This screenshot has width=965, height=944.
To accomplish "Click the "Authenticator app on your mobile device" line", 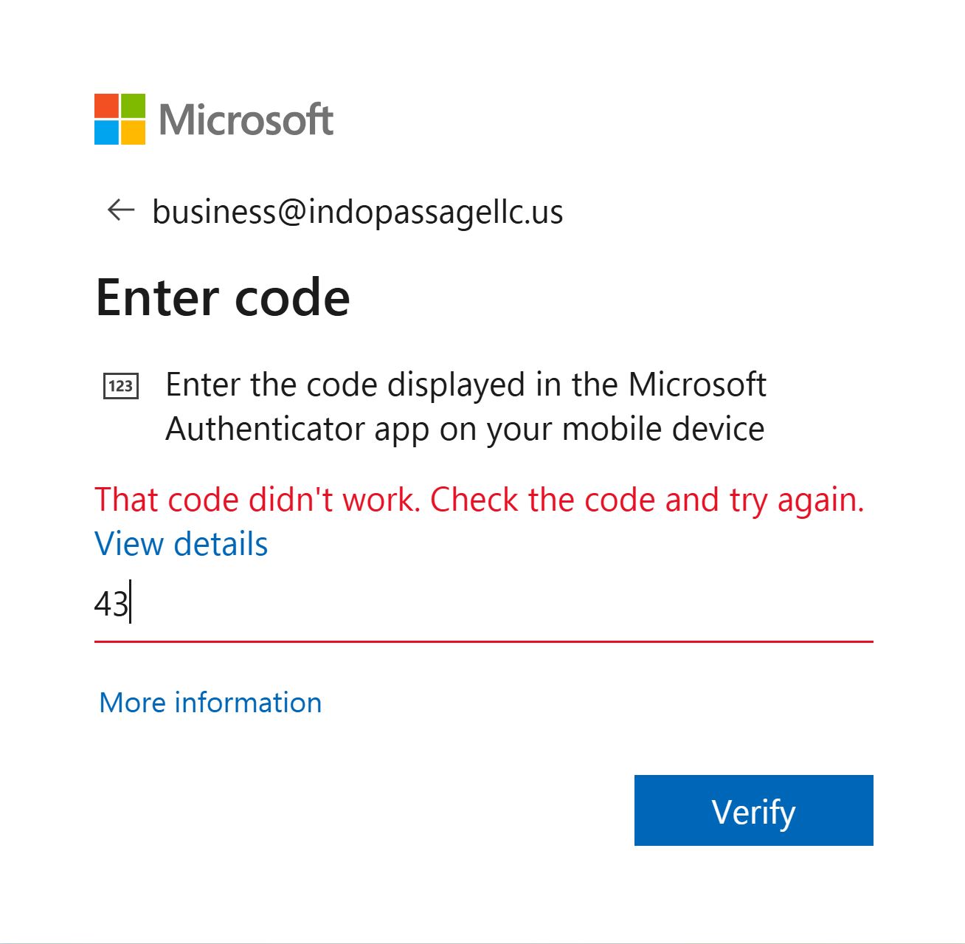I will tap(465, 429).
